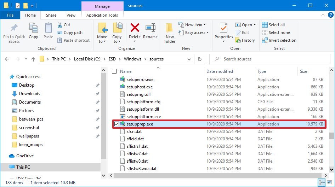335x187 pixels.
Task: Refresh the sources folder view
Action: [199, 59]
